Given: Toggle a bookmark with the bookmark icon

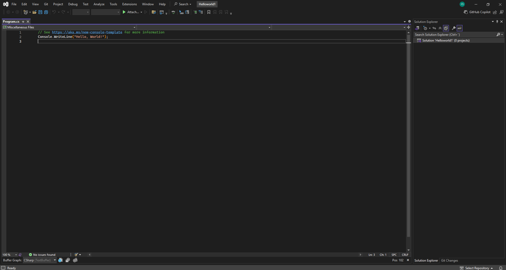Looking at the screenshot, I should point(209,12).
